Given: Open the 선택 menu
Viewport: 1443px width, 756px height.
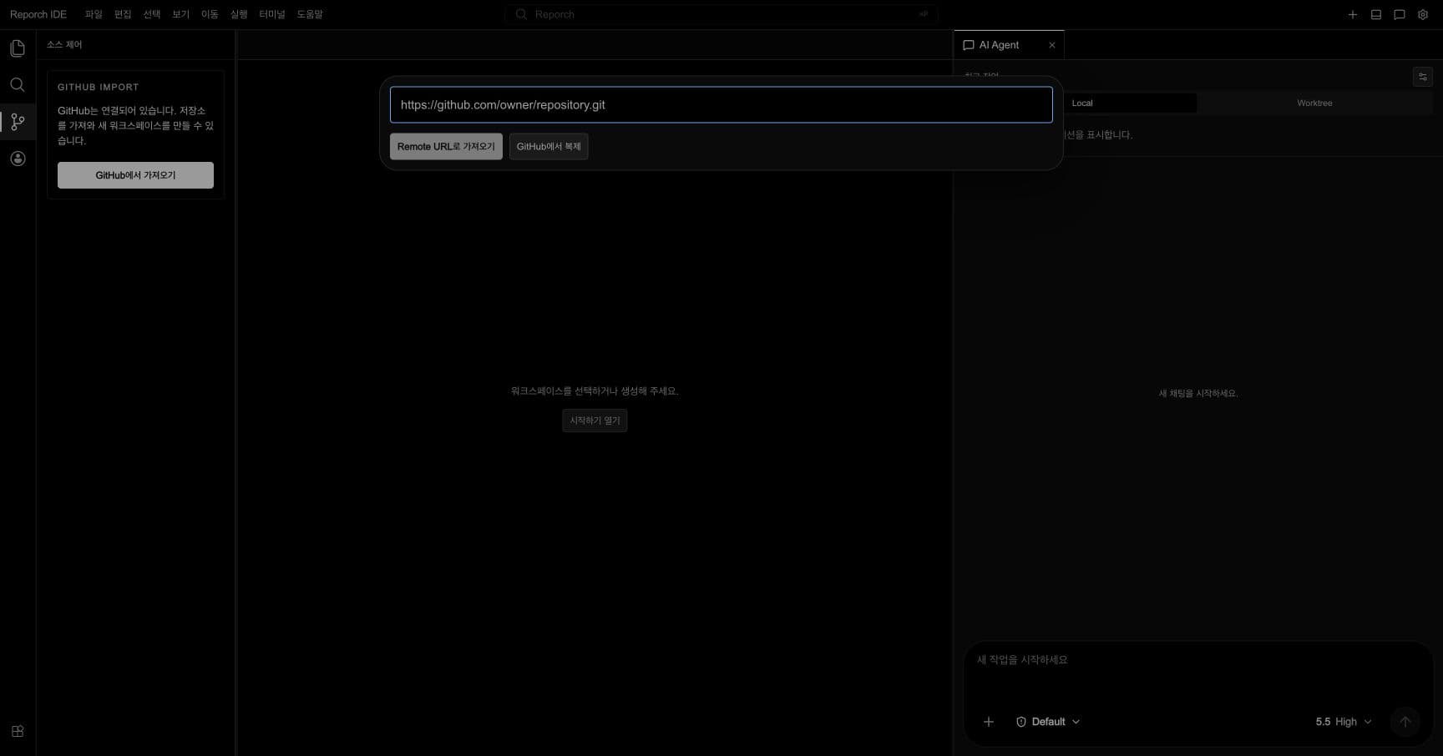Looking at the screenshot, I should [152, 14].
